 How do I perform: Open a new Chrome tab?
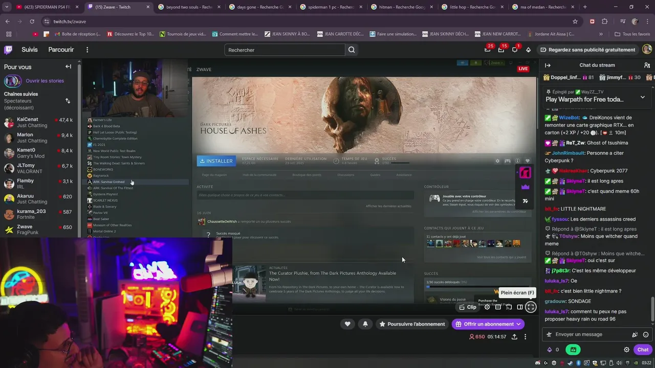point(585,7)
